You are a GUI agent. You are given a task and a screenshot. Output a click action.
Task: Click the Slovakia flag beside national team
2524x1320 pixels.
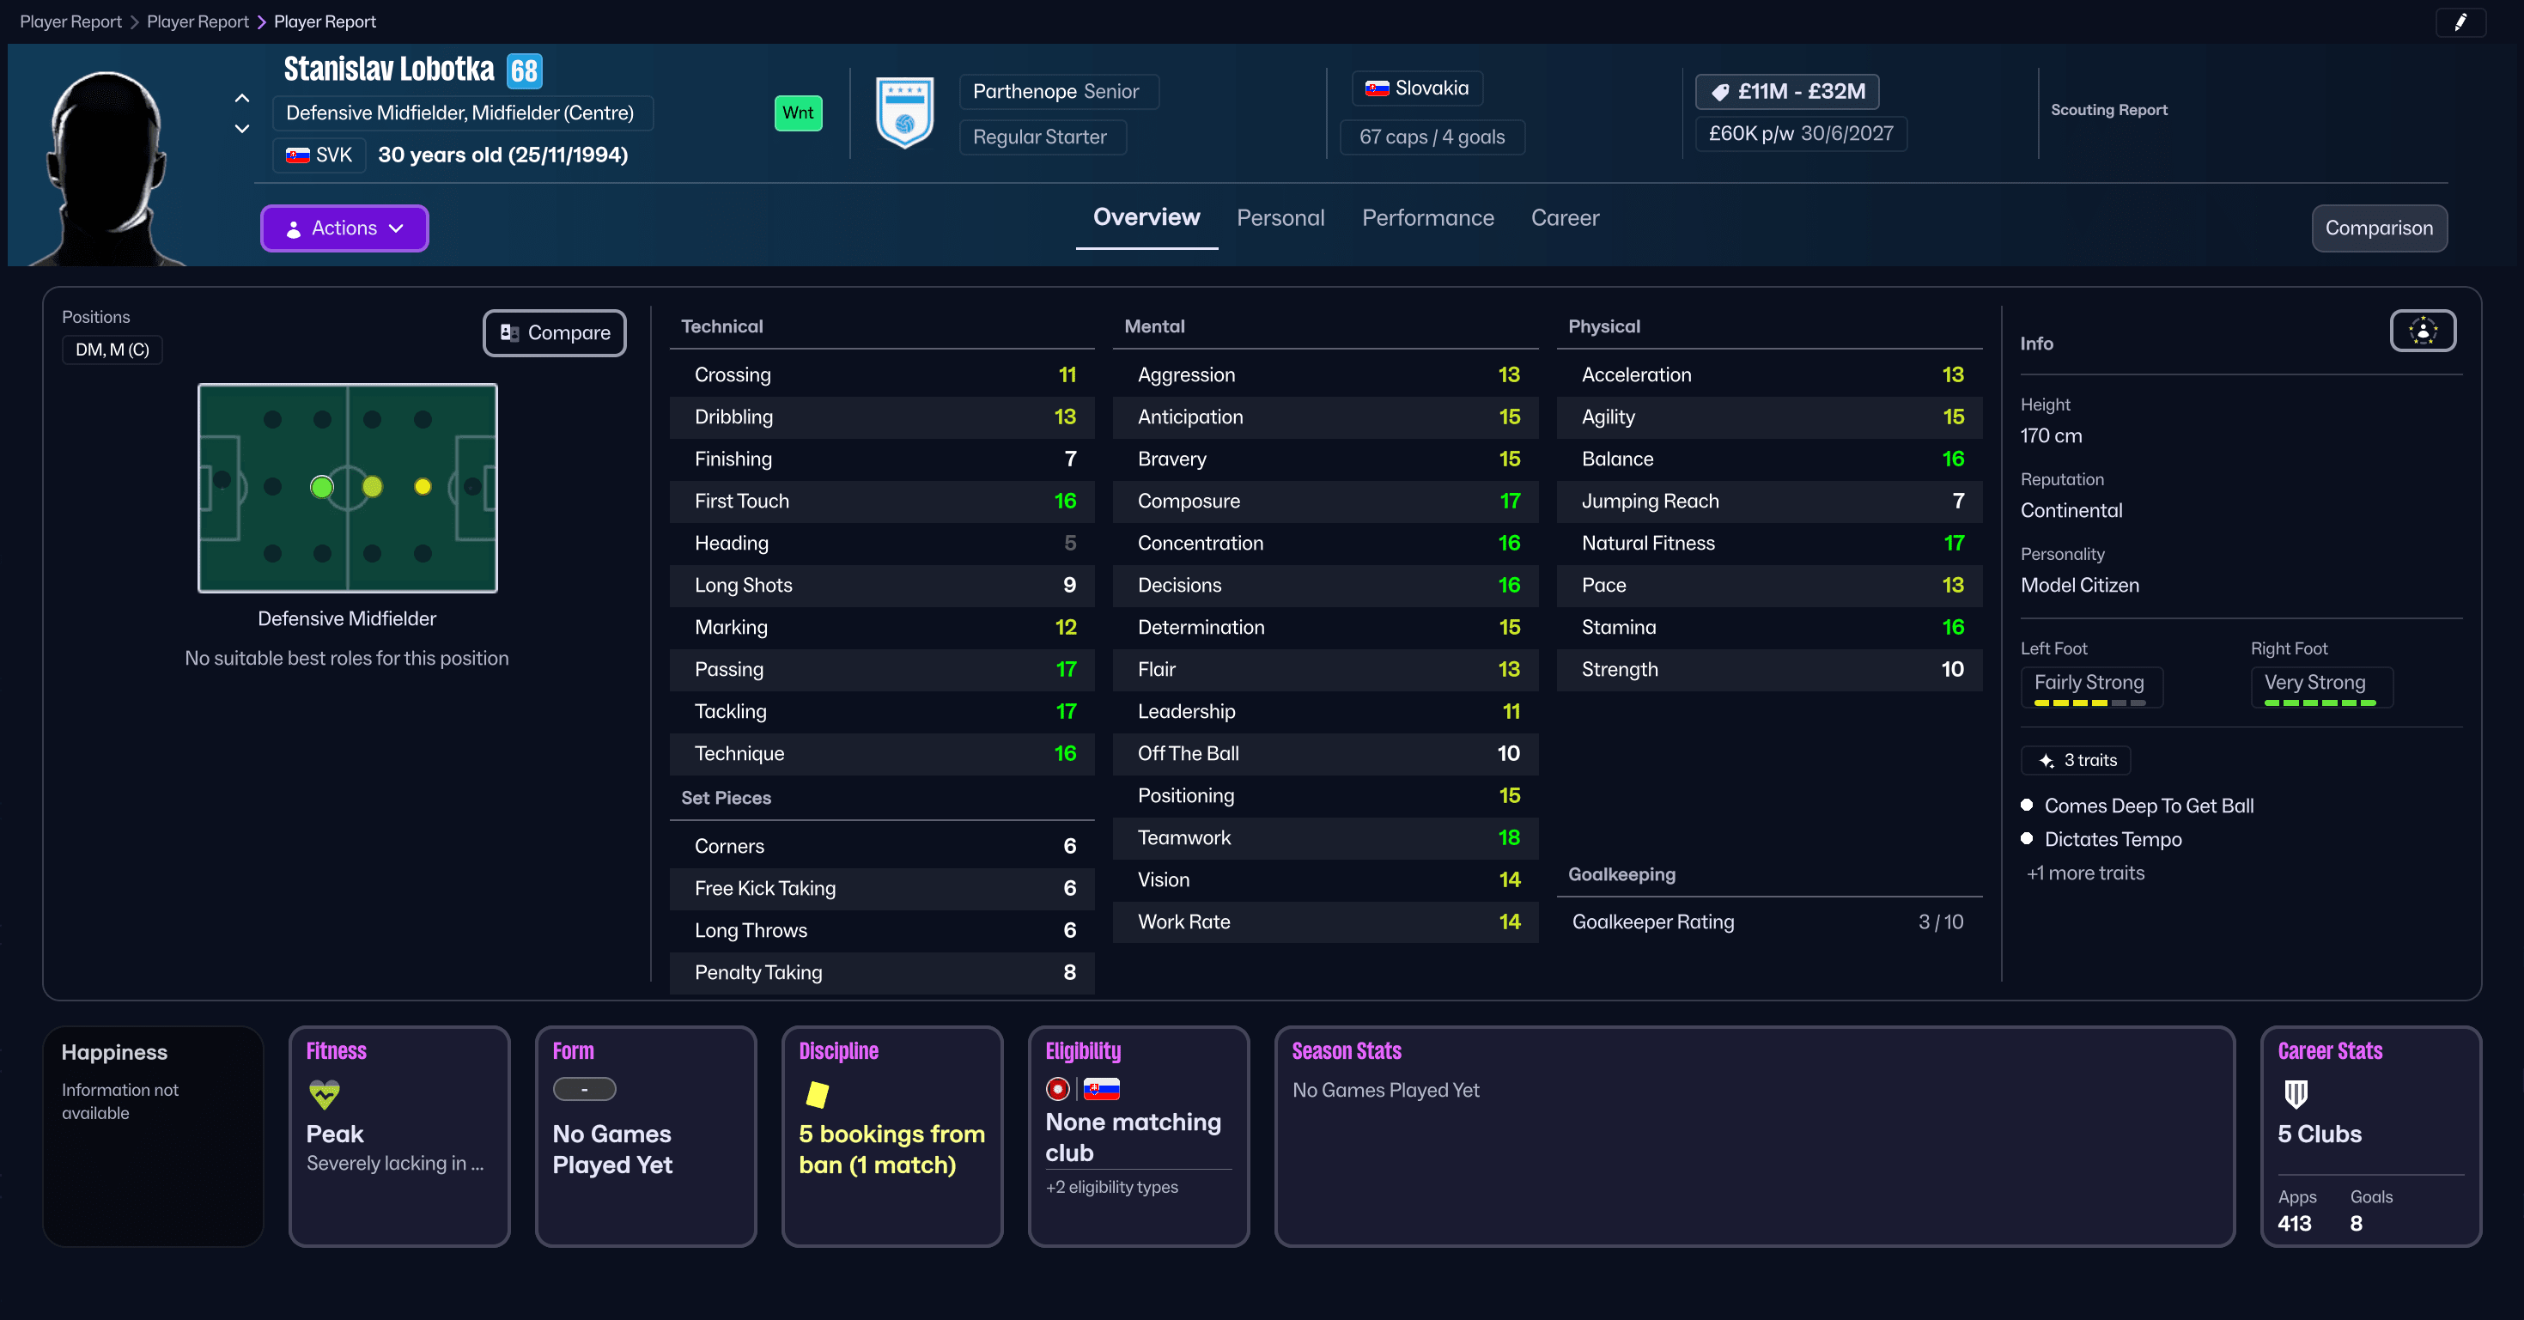pos(1378,88)
